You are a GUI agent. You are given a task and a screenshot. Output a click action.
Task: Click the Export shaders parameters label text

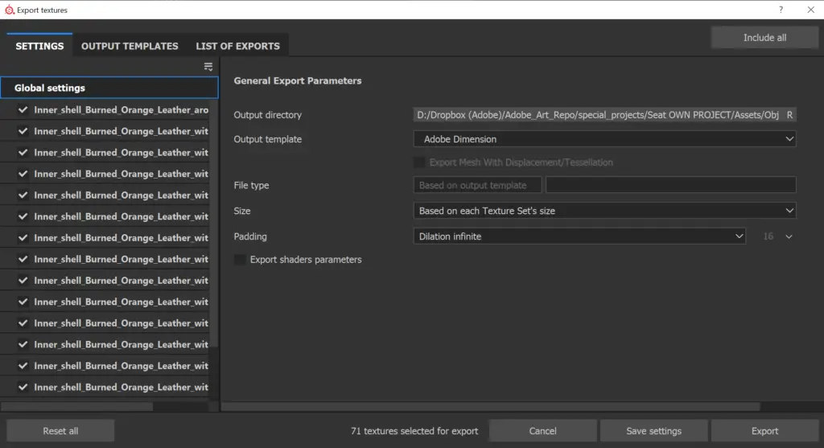tap(306, 260)
